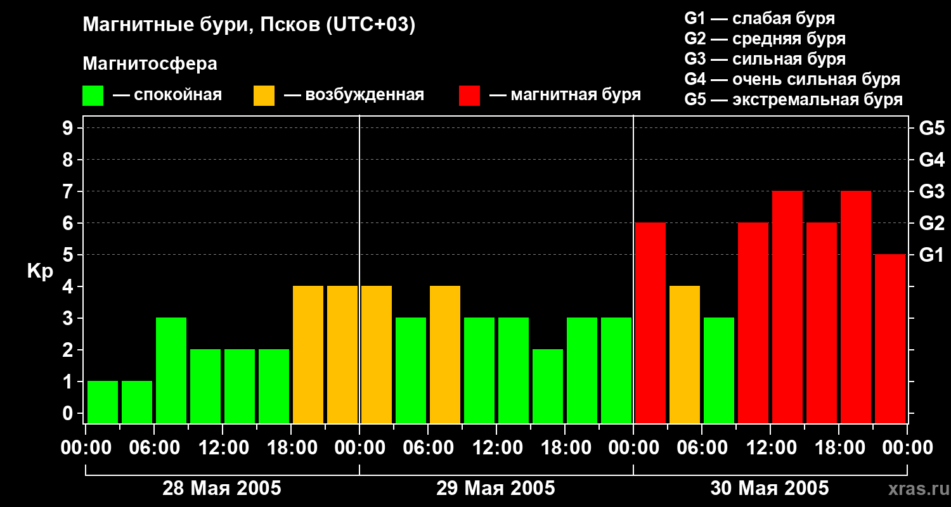Select the last red bar at Kp 5
The width and height of the screenshot is (951, 507).
click(x=890, y=338)
